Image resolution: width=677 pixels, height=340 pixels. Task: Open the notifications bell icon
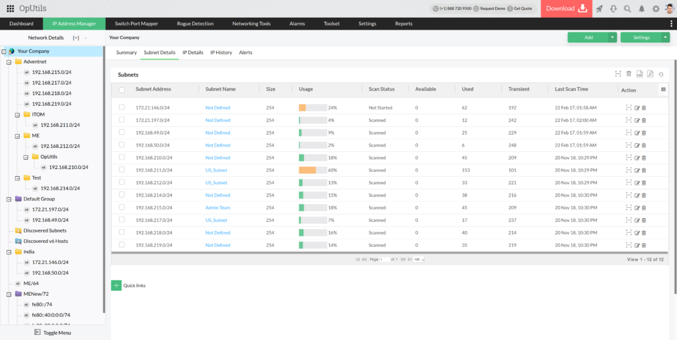641,9
